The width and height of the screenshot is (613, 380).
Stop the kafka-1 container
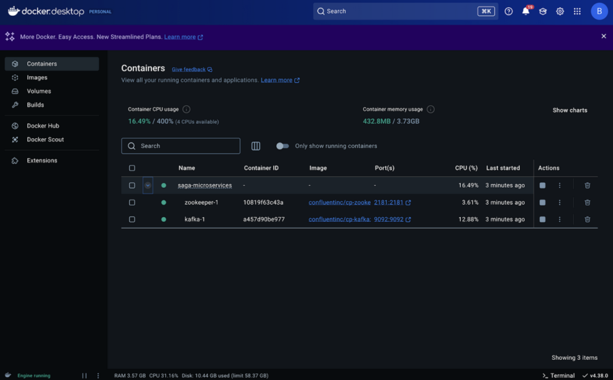(542, 219)
